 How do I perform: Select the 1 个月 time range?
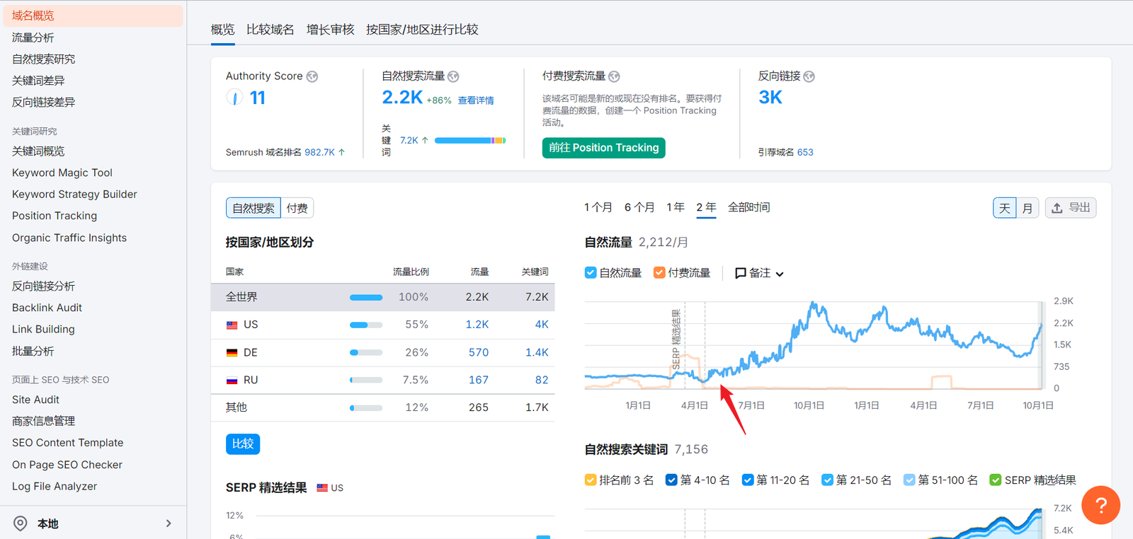[x=598, y=207]
